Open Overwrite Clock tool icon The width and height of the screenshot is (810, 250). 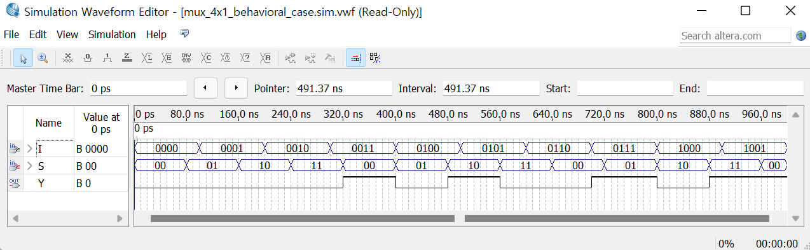point(226,58)
